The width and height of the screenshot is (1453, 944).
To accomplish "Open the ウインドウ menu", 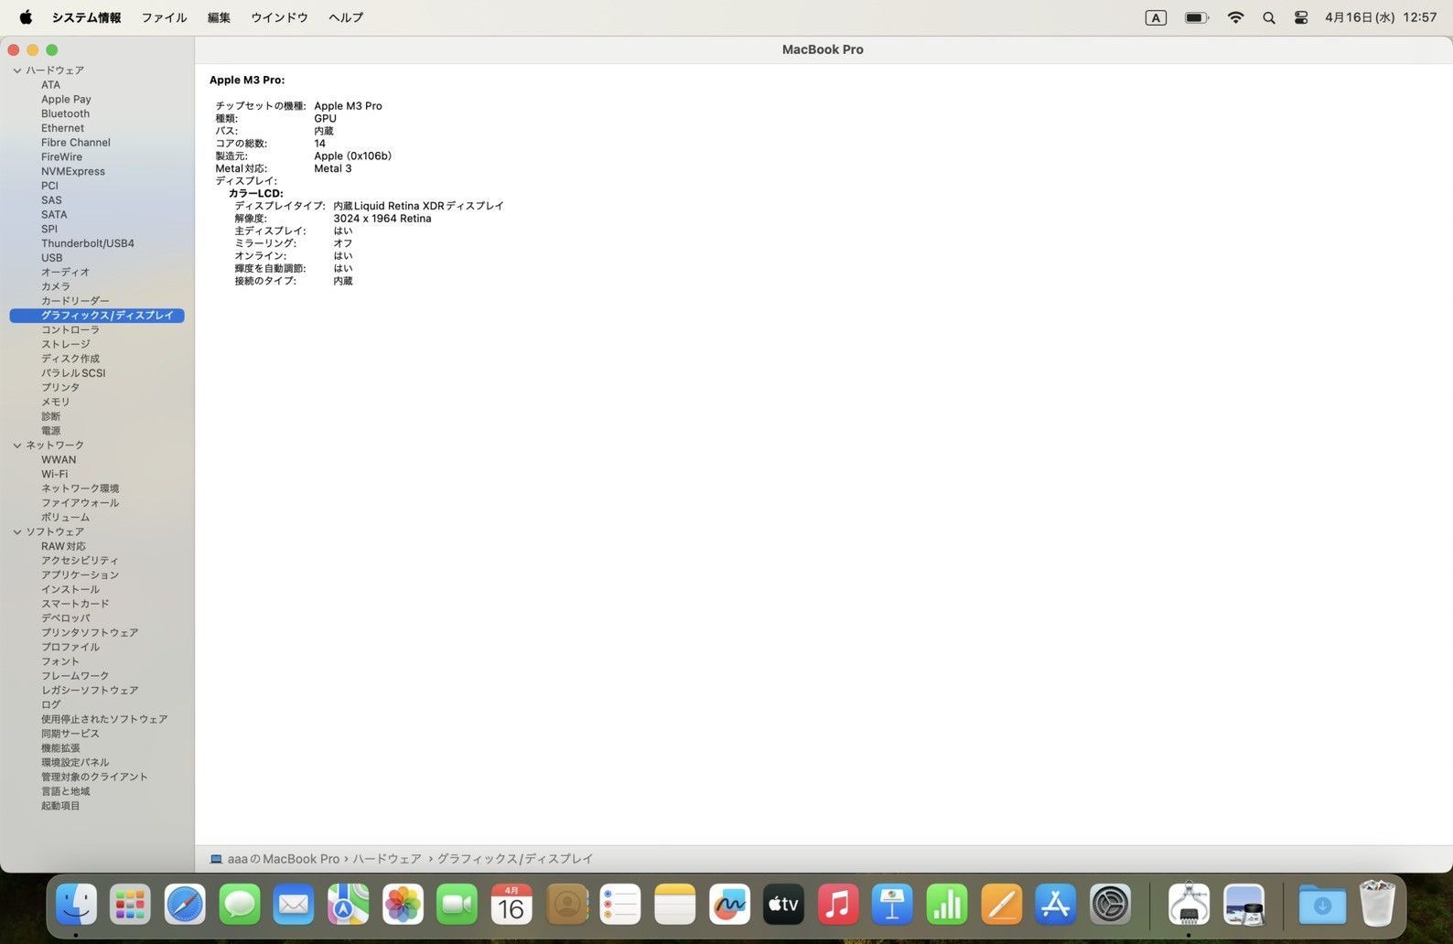I will coord(279,17).
